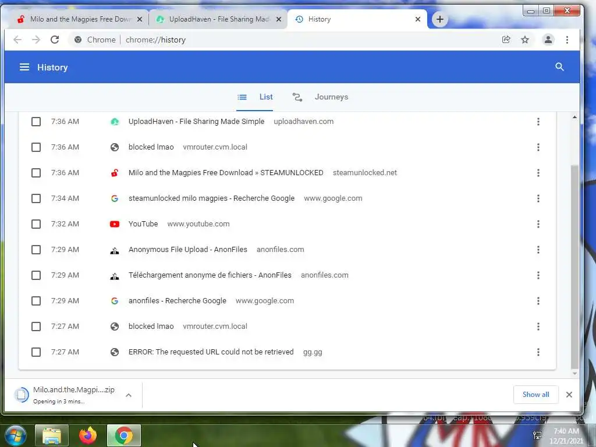The height and width of the screenshot is (447, 596).
Task: Select the YouTube entry checkbox
Action: [x=36, y=224]
